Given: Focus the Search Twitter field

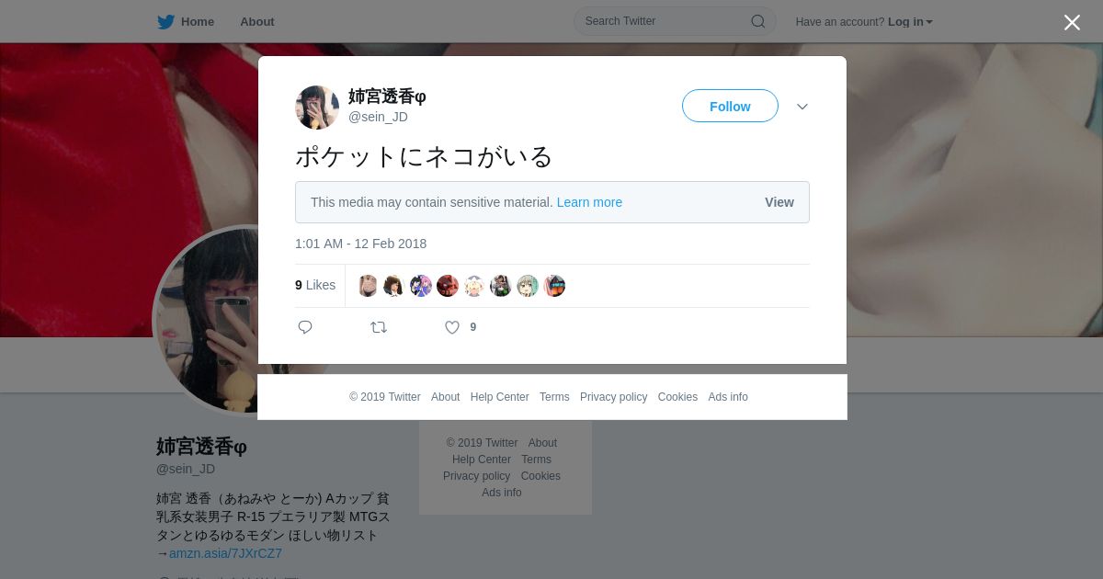Looking at the screenshot, I should 675,21.
